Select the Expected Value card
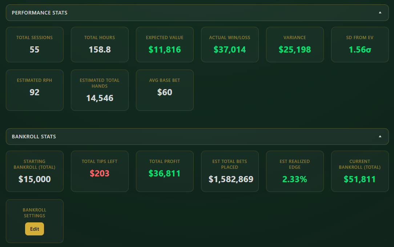394x247 pixels. click(x=165, y=44)
